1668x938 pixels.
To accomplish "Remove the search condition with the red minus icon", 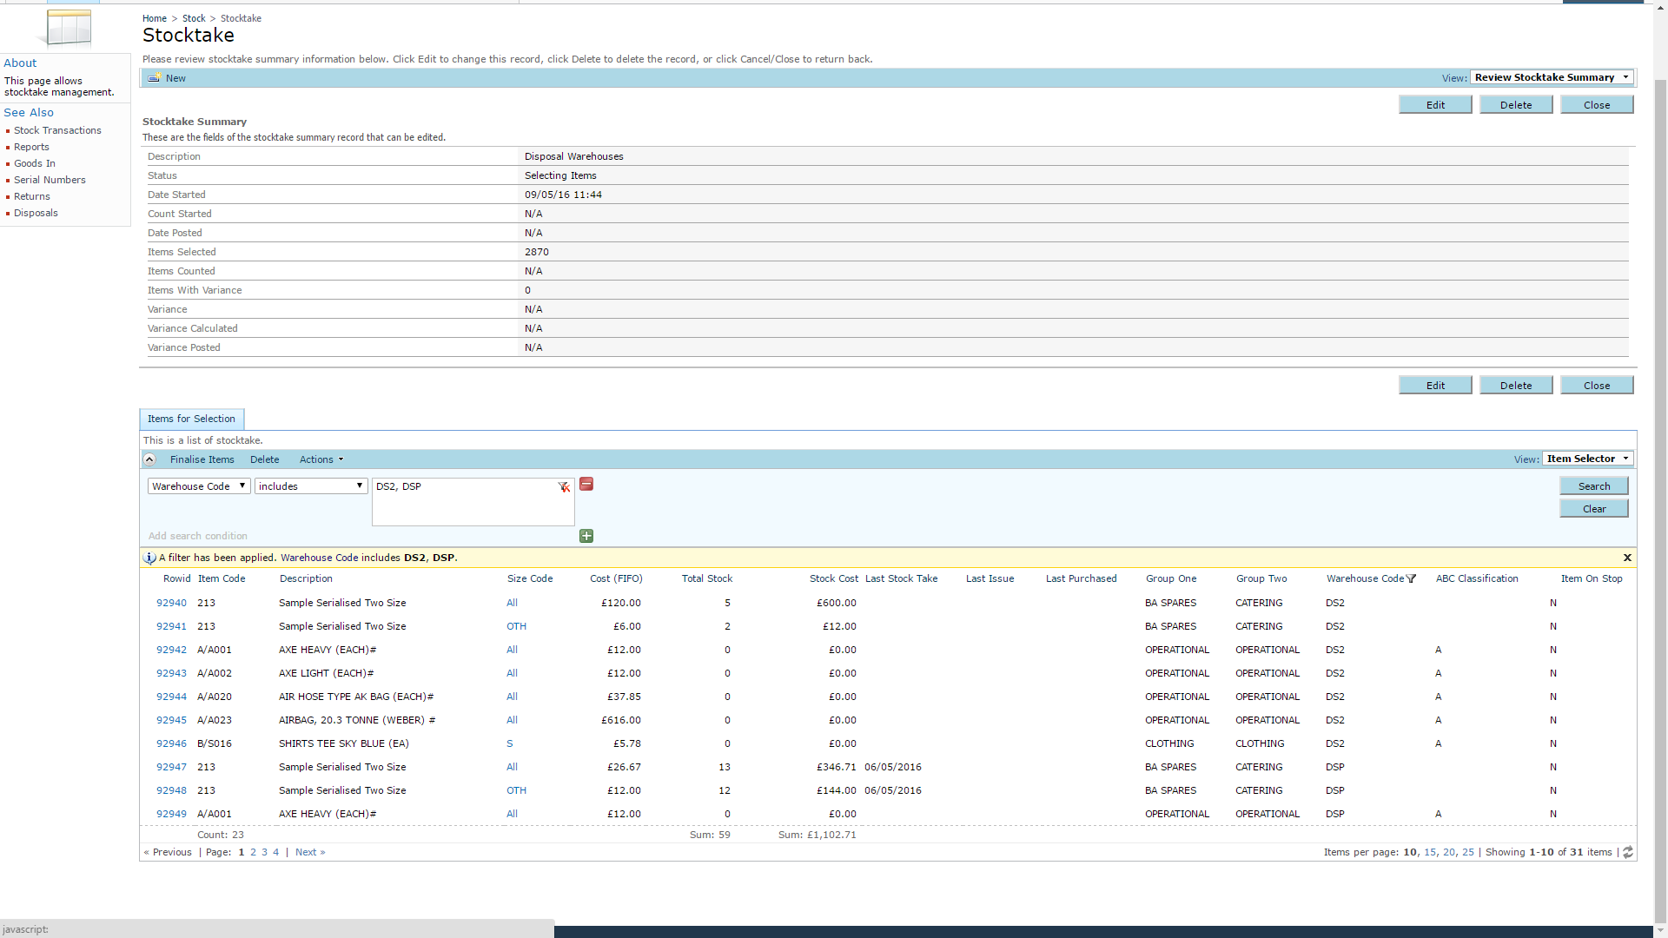I will pyautogui.click(x=586, y=485).
